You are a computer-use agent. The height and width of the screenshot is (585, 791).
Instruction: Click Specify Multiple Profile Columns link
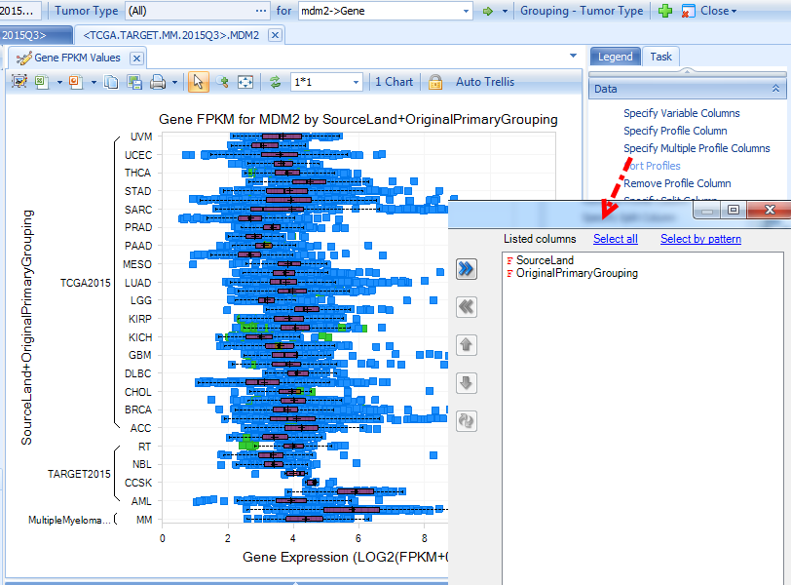click(x=697, y=148)
